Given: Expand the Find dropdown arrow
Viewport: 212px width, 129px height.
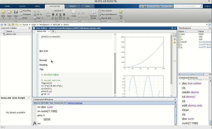Looking at the screenshot, I should 42,18.
